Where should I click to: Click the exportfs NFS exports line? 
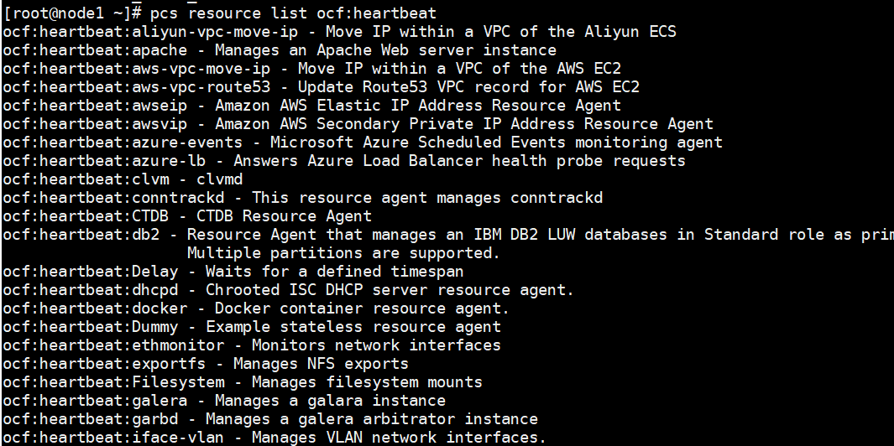(x=205, y=364)
